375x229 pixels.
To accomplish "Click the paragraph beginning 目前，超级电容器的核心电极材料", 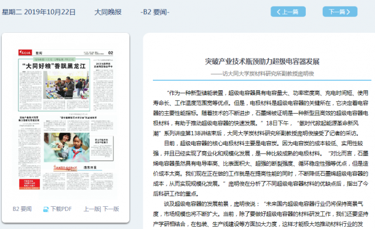I will [261, 169].
